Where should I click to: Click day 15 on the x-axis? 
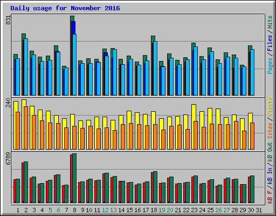[x=129, y=210]
